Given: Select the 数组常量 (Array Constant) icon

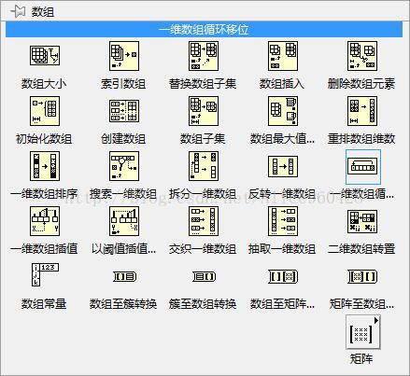Looking at the screenshot, I should click(45, 274).
